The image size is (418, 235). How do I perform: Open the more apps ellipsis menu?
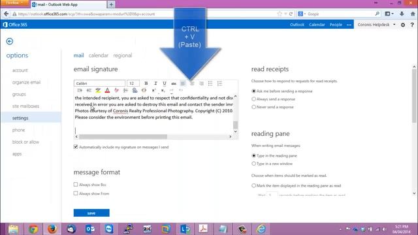point(349,25)
